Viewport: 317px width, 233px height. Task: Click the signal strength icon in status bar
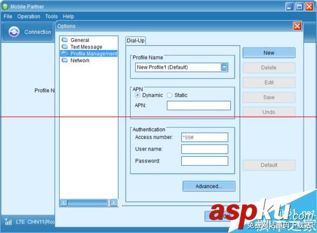8,222
